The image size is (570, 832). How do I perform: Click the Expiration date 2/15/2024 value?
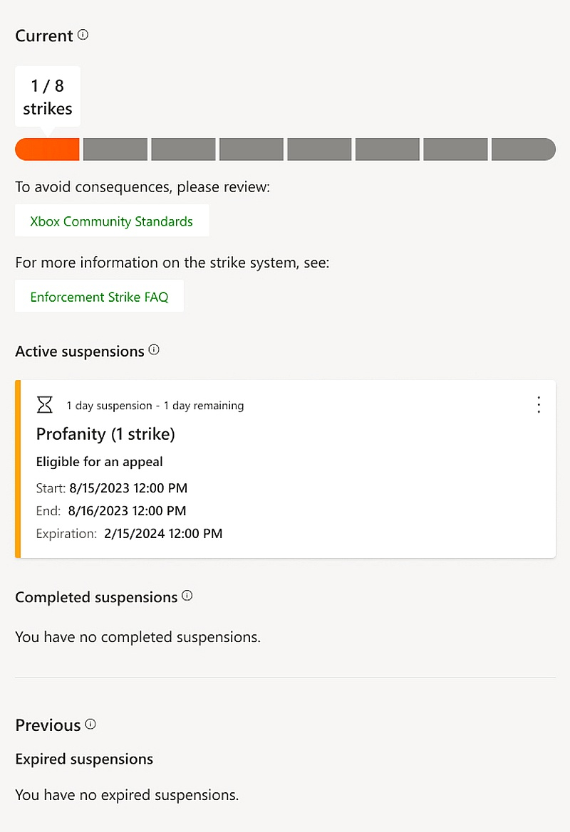click(163, 533)
